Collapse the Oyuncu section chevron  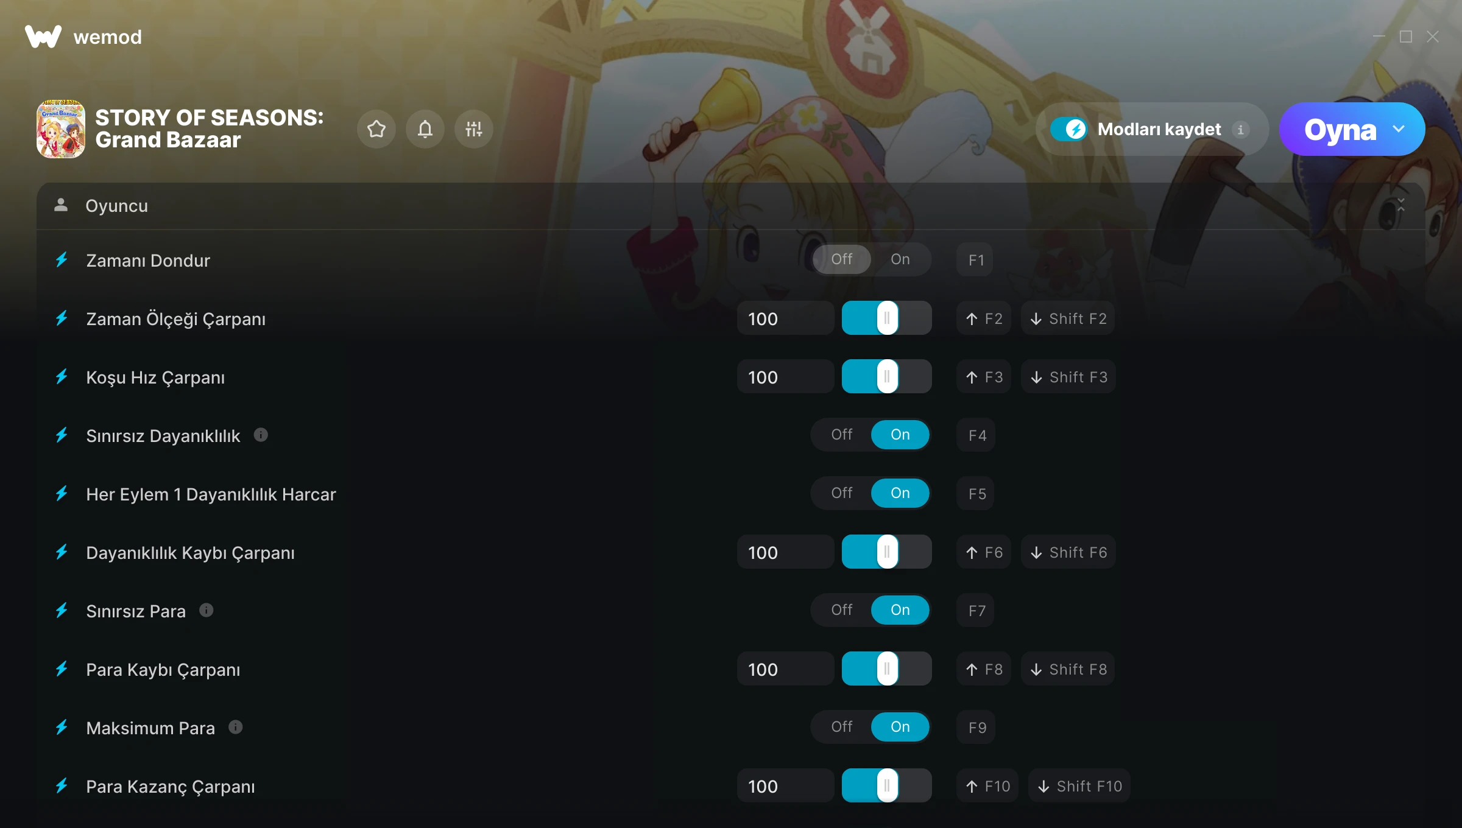click(1401, 205)
